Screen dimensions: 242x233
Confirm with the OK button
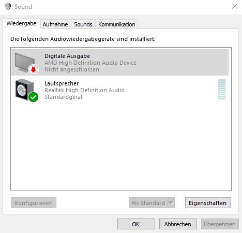[136, 224]
